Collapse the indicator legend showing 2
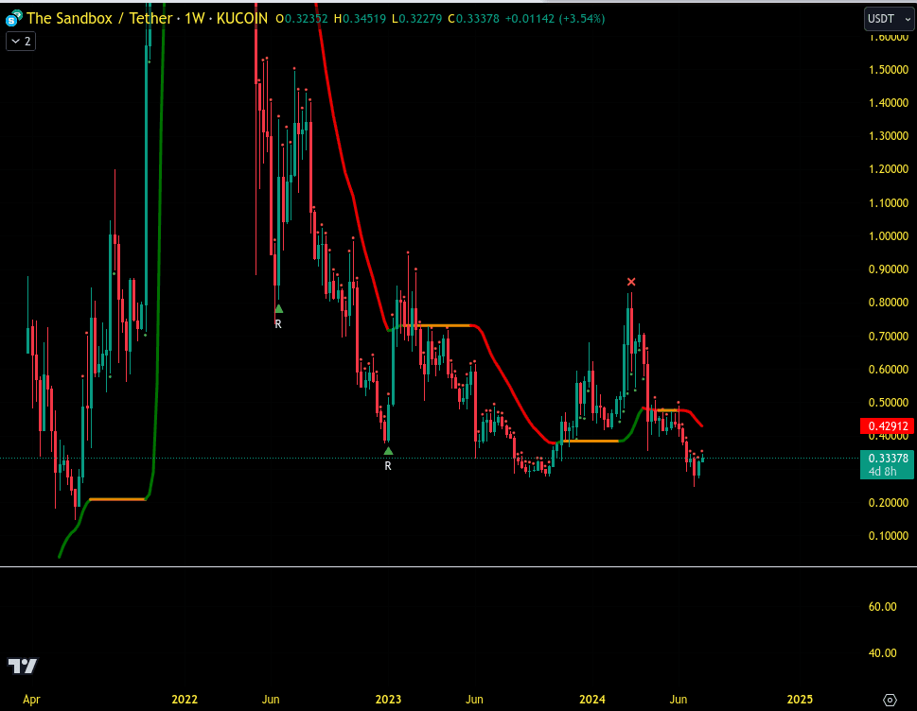 pos(21,41)
